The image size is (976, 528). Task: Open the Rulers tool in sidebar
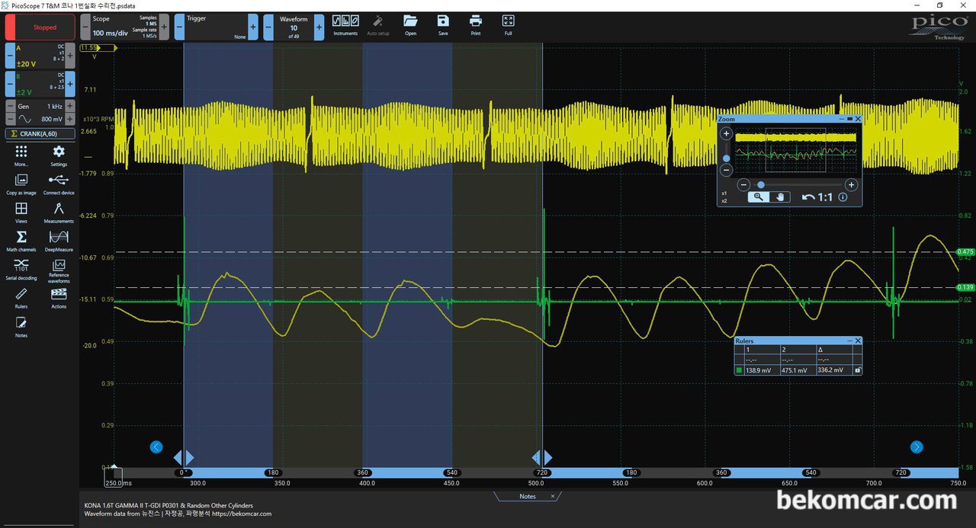click(x=21, y=297)
